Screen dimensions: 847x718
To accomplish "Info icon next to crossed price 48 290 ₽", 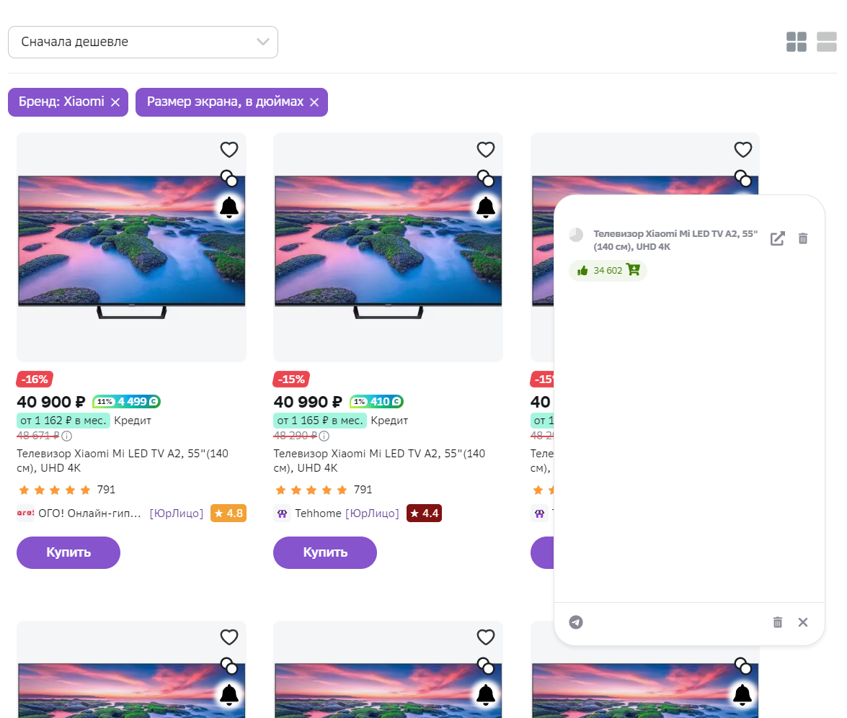I will coord(324,436).
